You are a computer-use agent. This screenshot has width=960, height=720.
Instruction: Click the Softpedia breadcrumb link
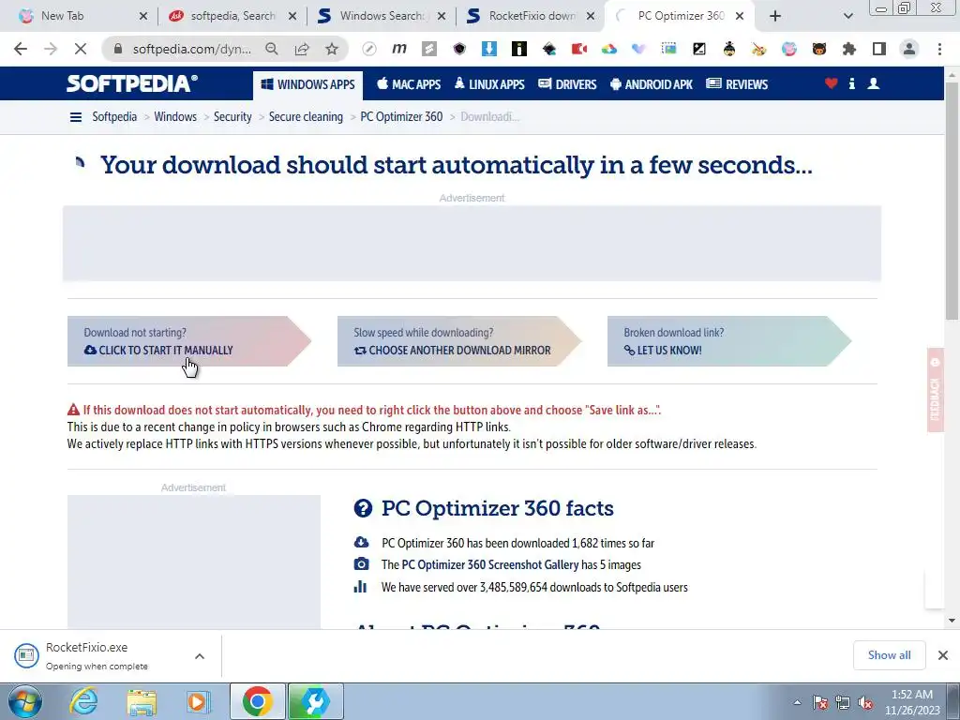tap(114, 117)
